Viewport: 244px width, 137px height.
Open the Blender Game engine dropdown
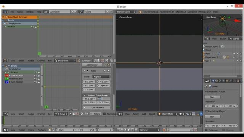125,12
